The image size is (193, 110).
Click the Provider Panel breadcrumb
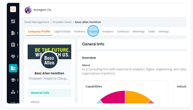click(x=62, y=22)
